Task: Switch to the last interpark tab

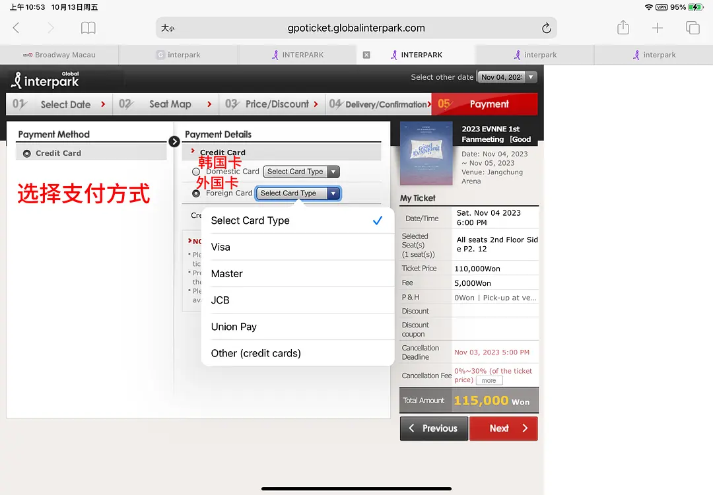Action: (x=654, y=55)
